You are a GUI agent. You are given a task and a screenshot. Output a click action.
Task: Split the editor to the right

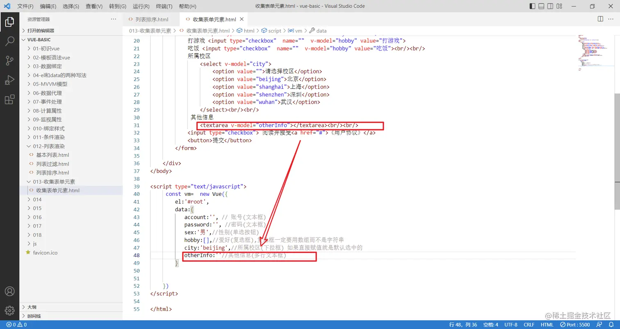click(600, 19)
